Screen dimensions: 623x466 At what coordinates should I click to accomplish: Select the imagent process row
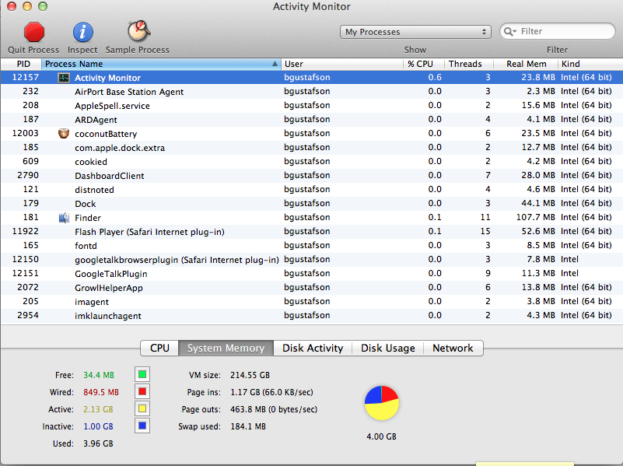[x=311, y=302]
